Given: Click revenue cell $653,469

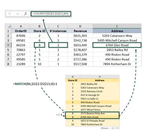Looking at the screenshot, I should (80, 45).
